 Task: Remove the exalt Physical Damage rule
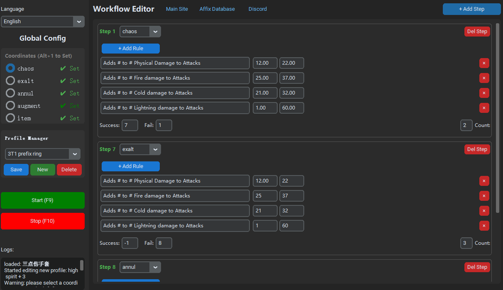(484, 181)
